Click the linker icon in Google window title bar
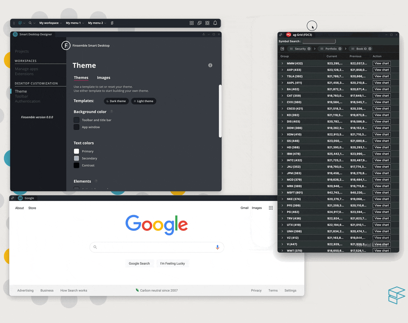Viewport: 408px width, 323px height. tap(12, 198)
